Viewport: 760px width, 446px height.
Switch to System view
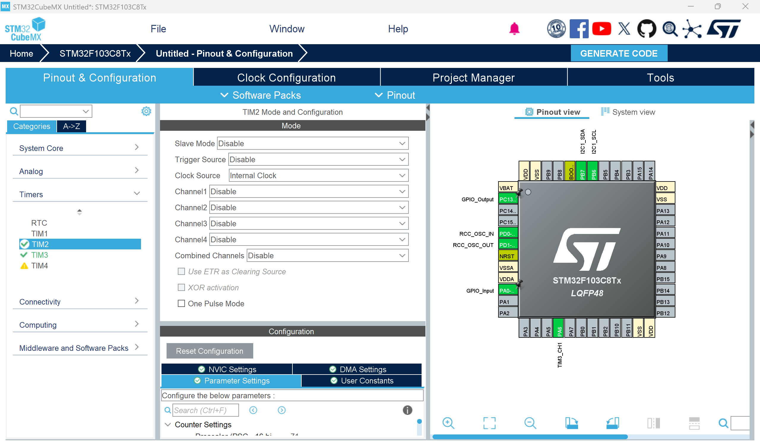[x=628, y=112]
